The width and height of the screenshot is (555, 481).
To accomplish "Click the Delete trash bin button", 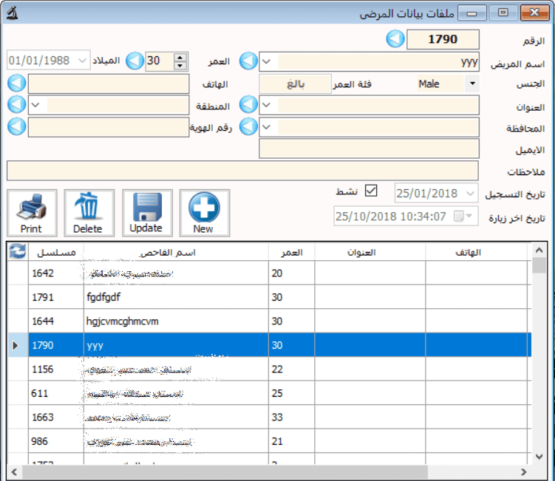I will [x=89, y=213].
